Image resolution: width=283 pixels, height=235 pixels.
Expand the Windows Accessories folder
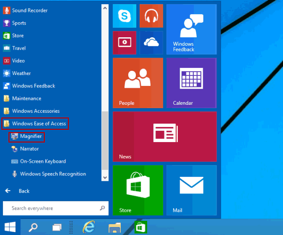[32, 111]
